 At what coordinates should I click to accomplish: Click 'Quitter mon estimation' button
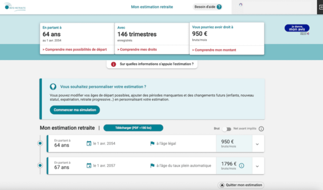[241, 185]
